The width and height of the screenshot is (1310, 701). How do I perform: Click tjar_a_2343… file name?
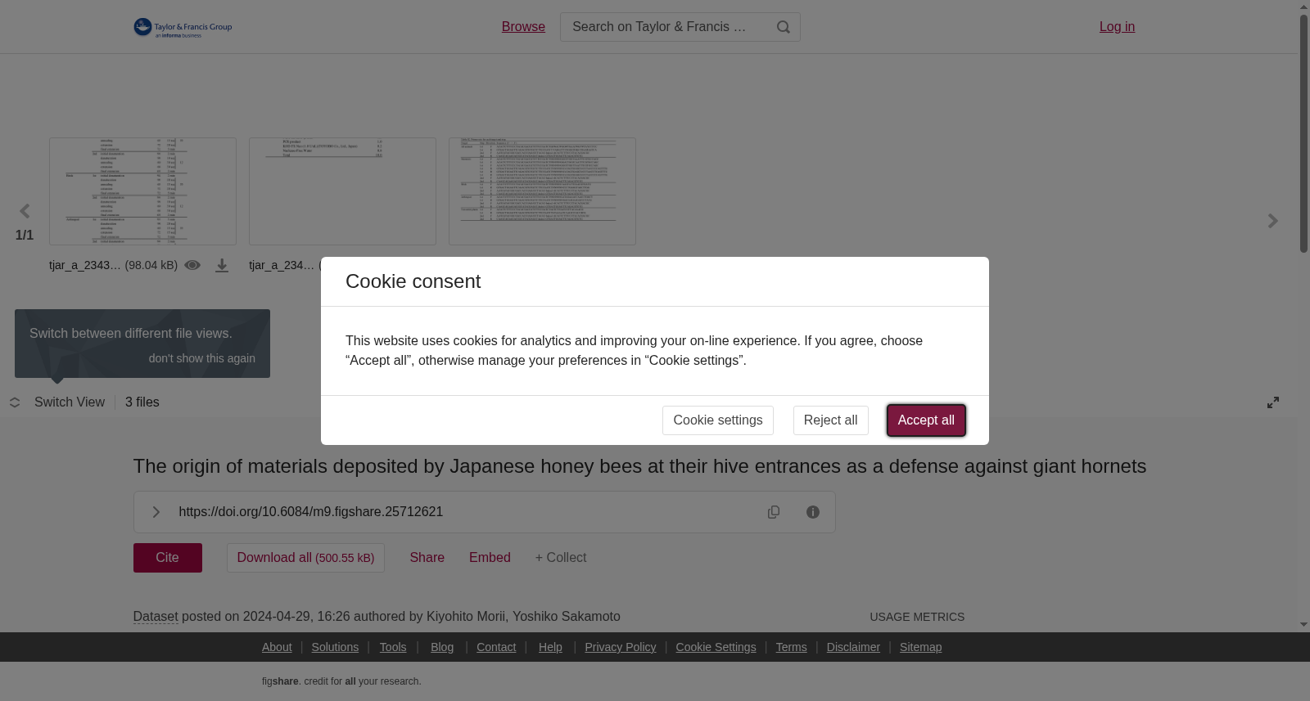[x=85, y=265]
